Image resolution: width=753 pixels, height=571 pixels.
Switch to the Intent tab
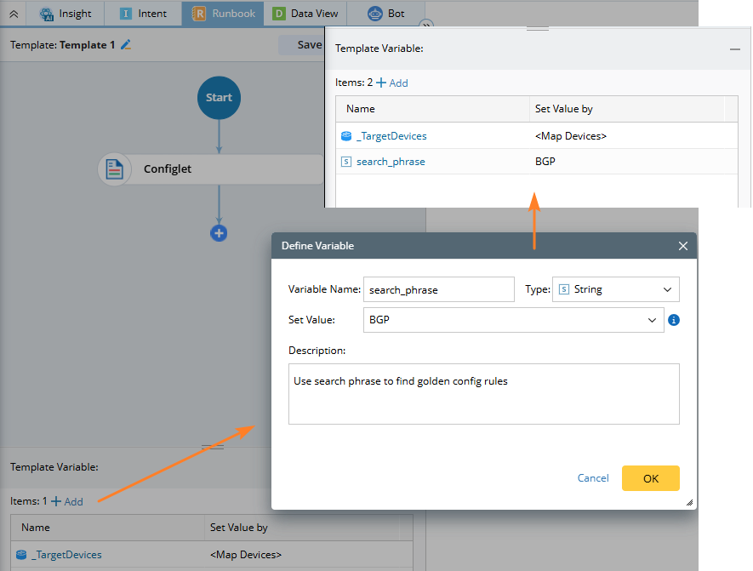(x=143, y=14)
